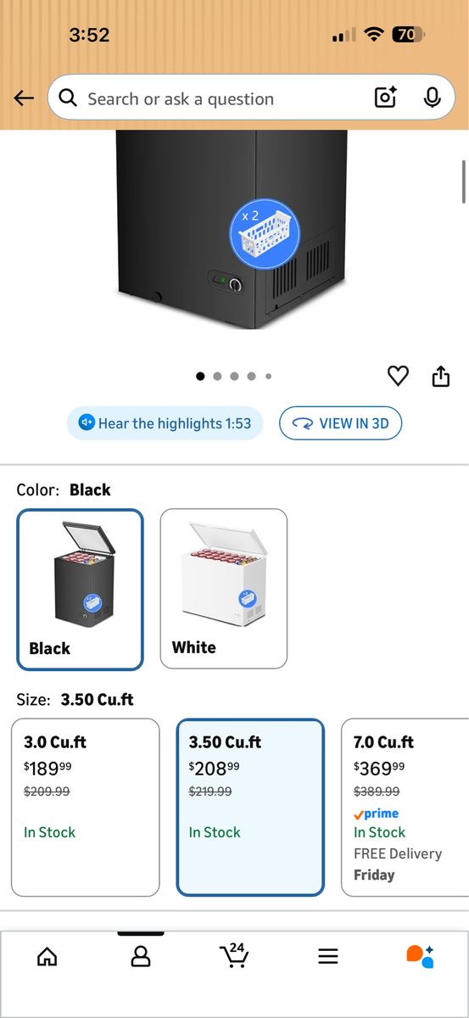Image resolution: width=469 pixels, height=1018 pixels.
Task: Open the Rufus AI assistant icon
Action: coord(421,956)
